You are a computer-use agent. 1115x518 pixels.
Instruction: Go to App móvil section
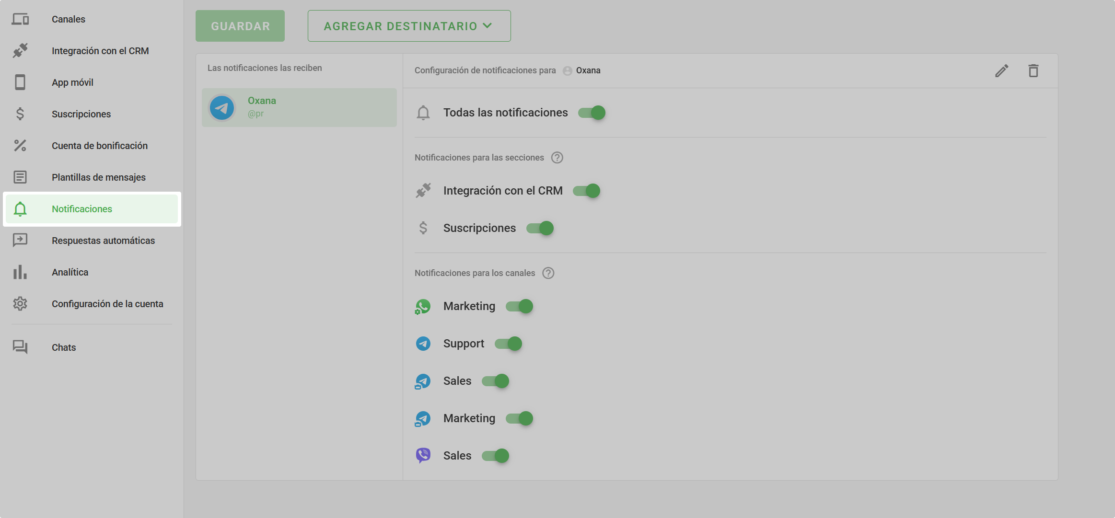[92, 82]
